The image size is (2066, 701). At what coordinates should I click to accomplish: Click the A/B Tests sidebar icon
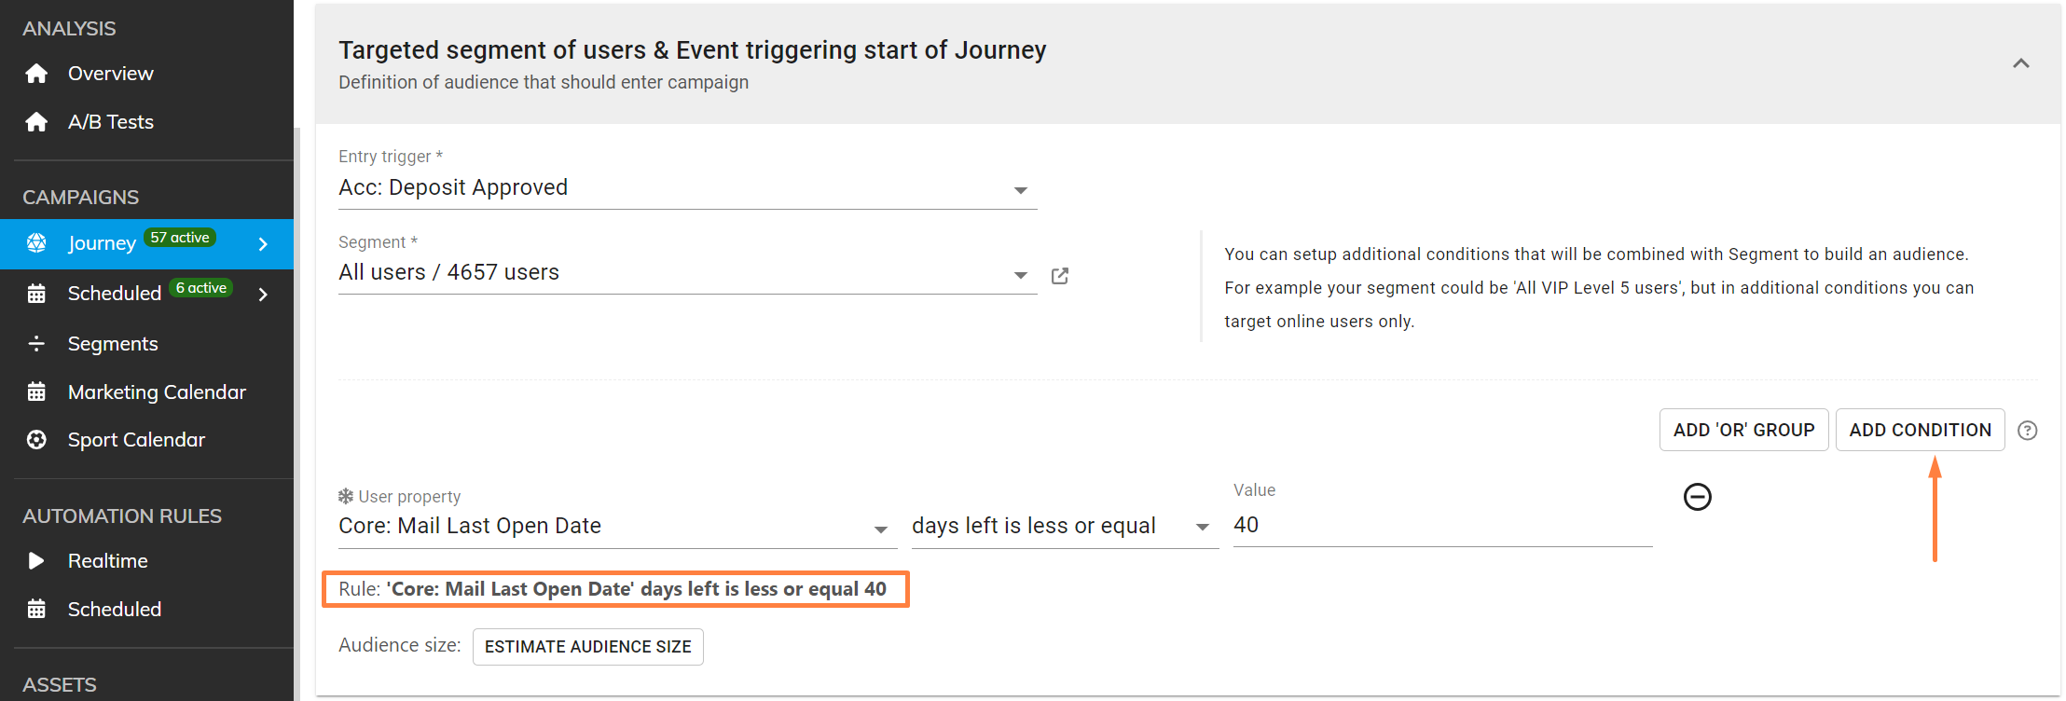(36, 122)
